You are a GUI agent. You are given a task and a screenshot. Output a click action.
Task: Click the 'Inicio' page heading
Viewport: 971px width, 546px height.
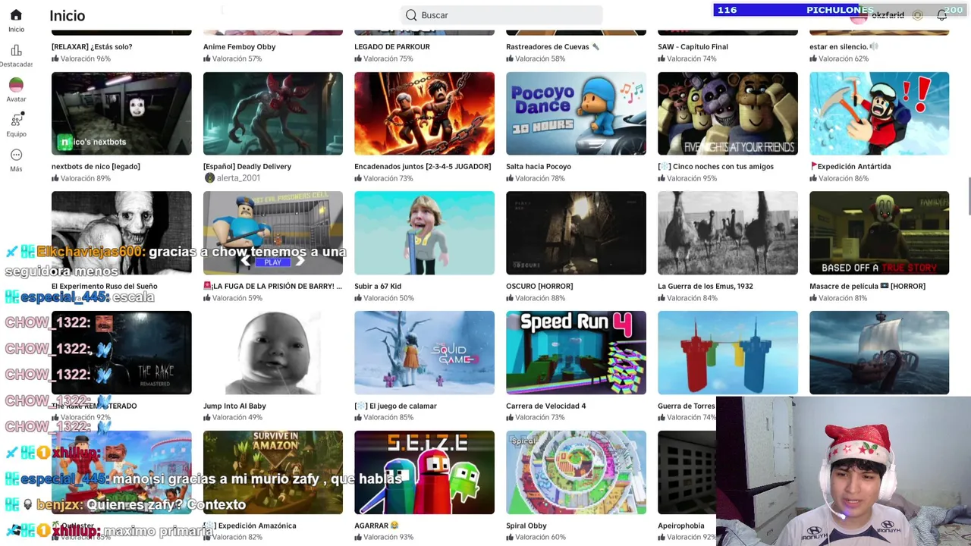[67, 15]
